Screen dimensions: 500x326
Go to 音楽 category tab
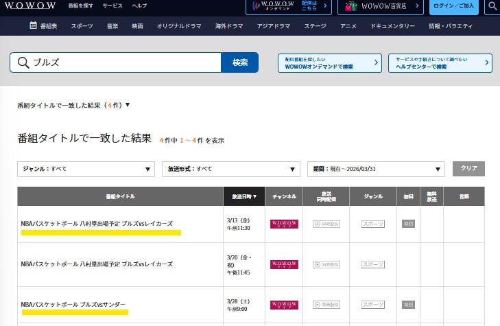click(112, 26)
